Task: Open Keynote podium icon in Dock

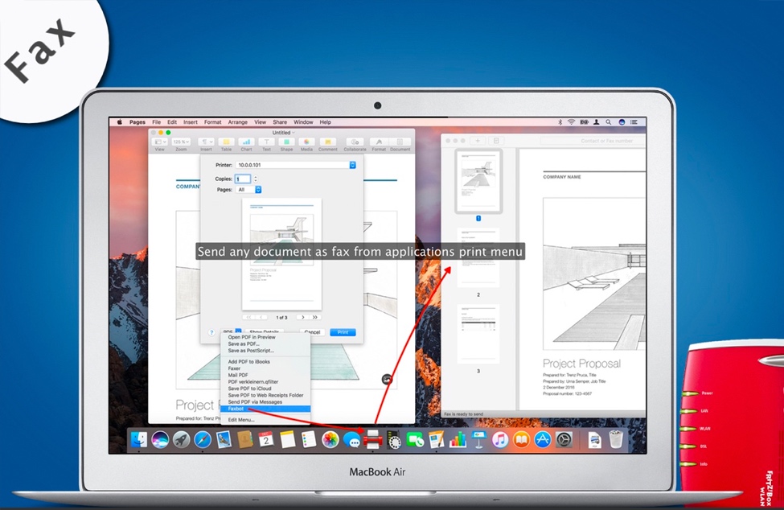Action: point(478,439)
